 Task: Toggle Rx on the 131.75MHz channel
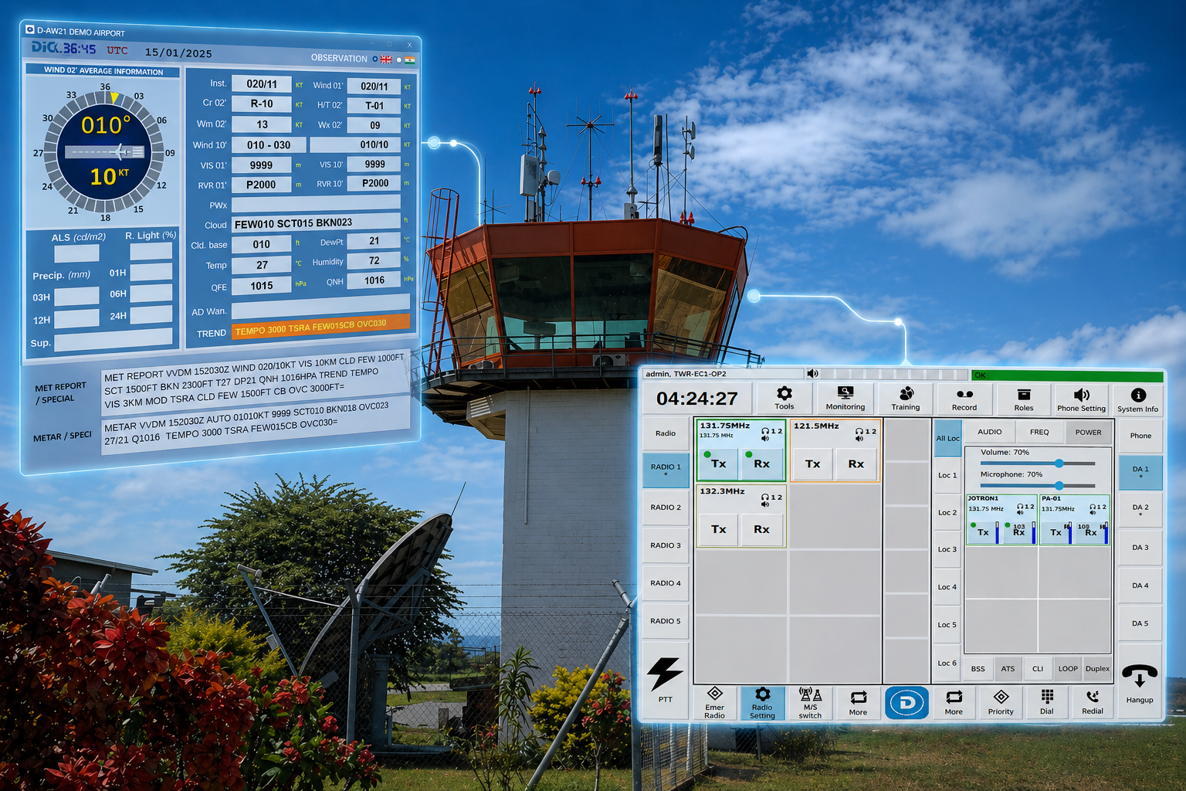pyautogui.click(x=761, y=463)
